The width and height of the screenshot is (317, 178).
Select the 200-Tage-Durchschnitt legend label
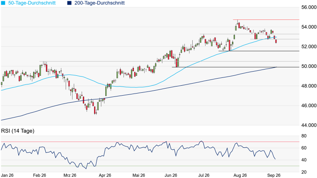click(99, 3)
